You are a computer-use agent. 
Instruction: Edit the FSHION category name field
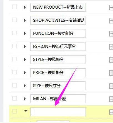click(58, 46)
